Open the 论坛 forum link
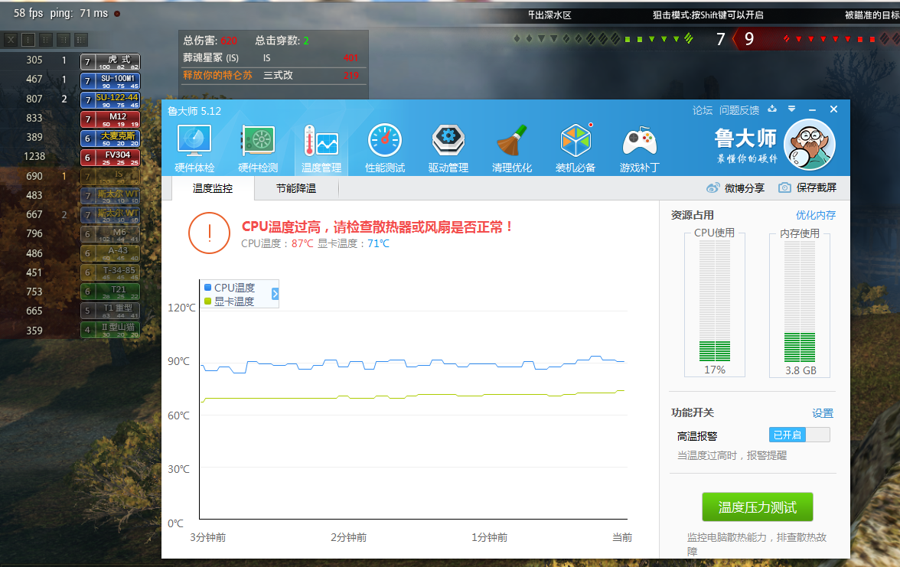Image resolution: width=900 pixels, height=567 pixels. tap(702, 110)
